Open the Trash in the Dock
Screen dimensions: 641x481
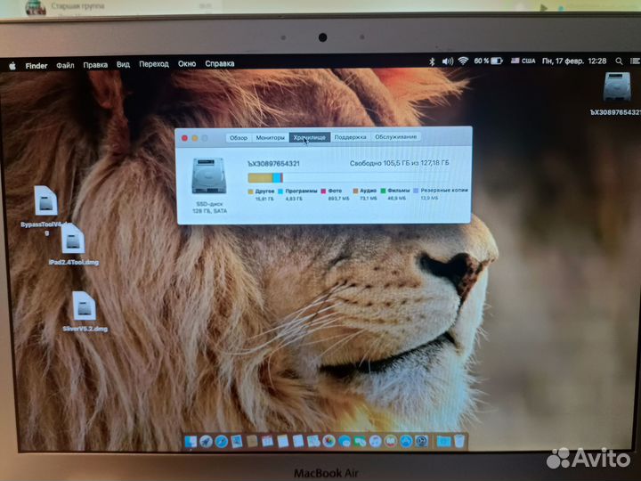tap(459, 441)
